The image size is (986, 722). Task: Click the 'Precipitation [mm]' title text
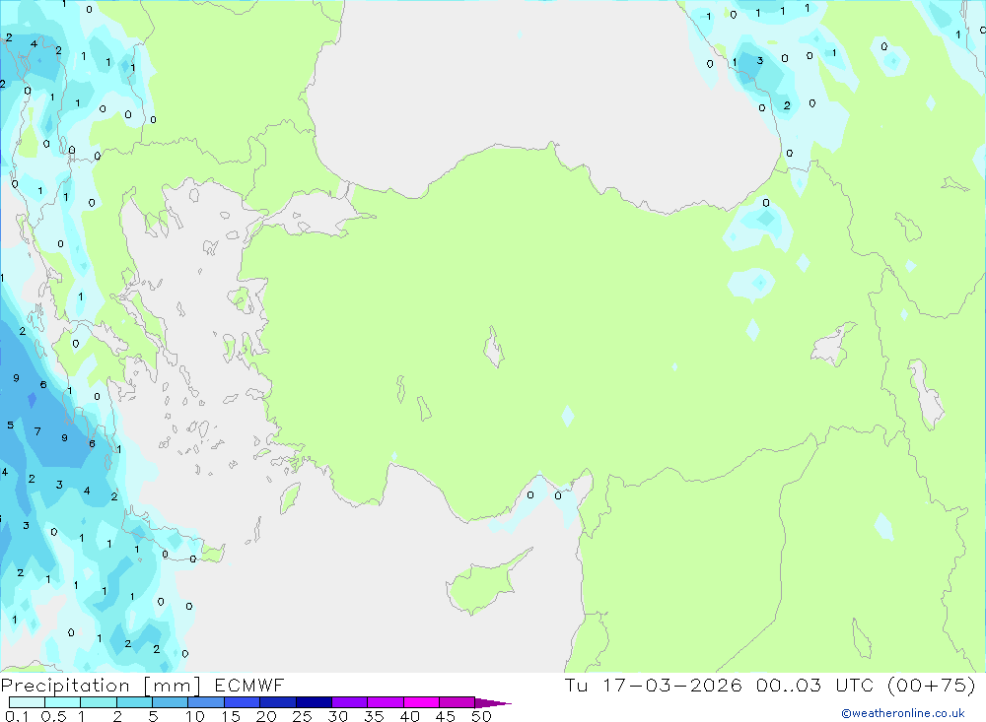coord(101,686)
